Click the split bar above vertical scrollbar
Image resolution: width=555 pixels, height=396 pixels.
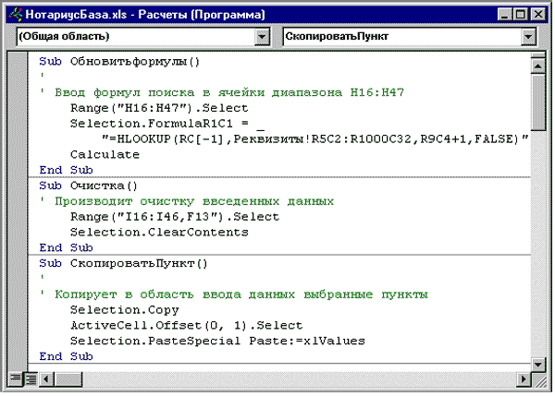click(x=538, y=55)
